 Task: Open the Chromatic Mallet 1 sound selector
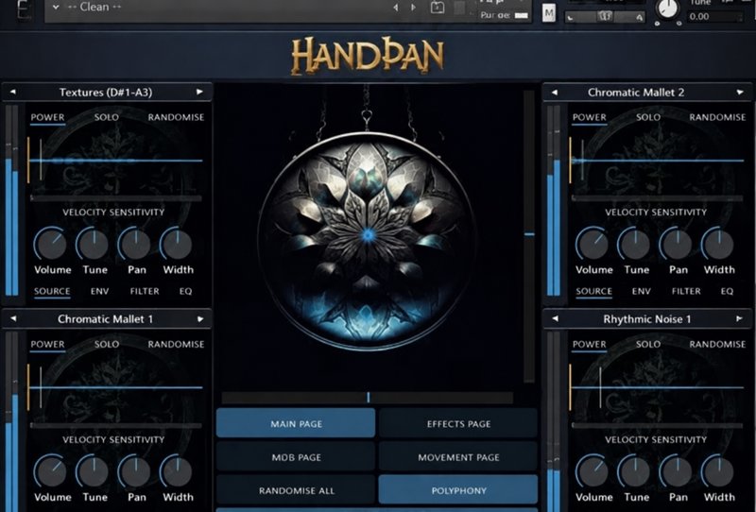[105, 319]
